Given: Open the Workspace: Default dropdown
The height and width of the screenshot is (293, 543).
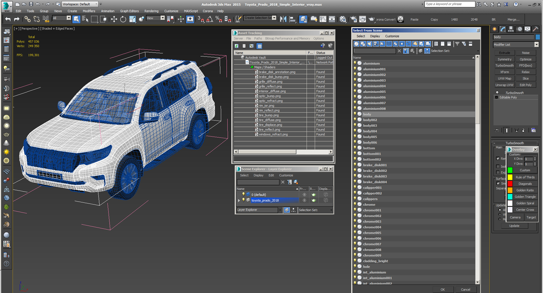Looking at the screenshot, I should coord(80,4).
